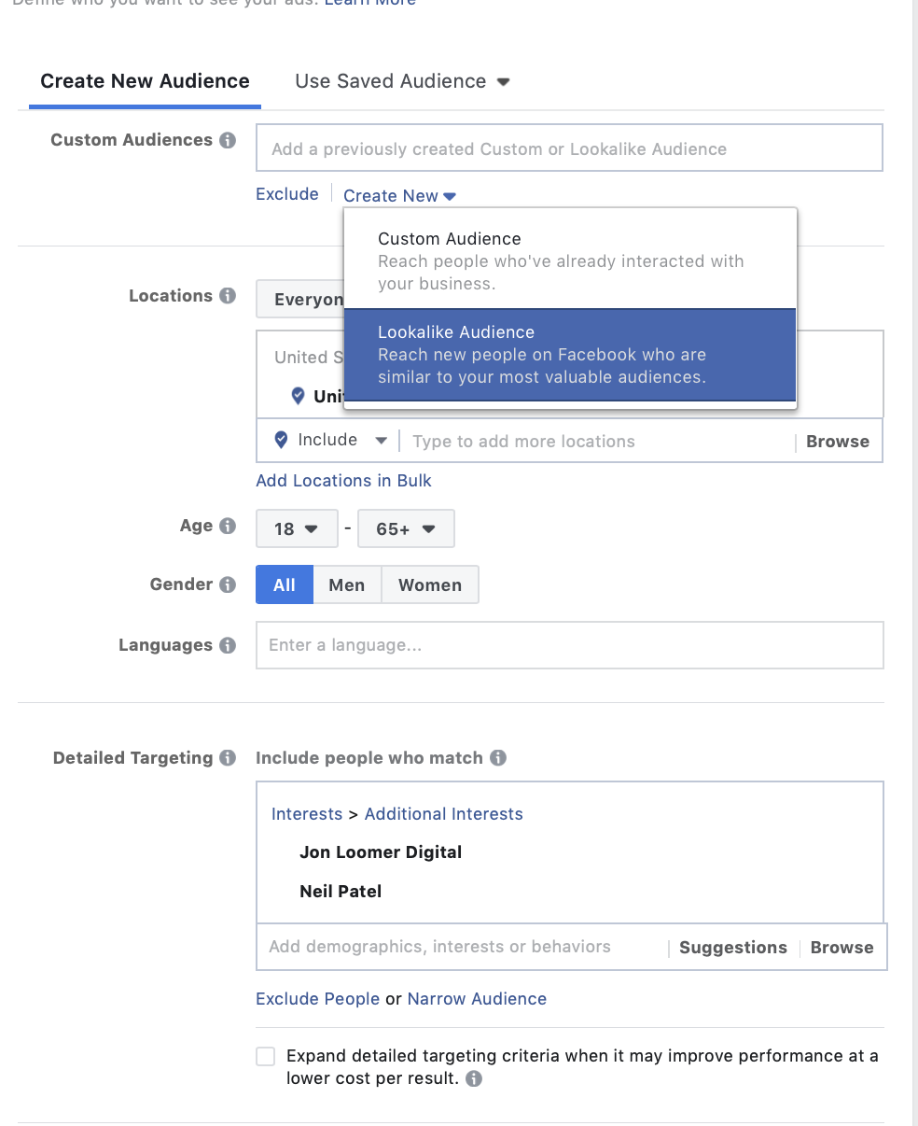Click the Locations info icon
The image size is (918, 1126).
click(x=228, y=296)
